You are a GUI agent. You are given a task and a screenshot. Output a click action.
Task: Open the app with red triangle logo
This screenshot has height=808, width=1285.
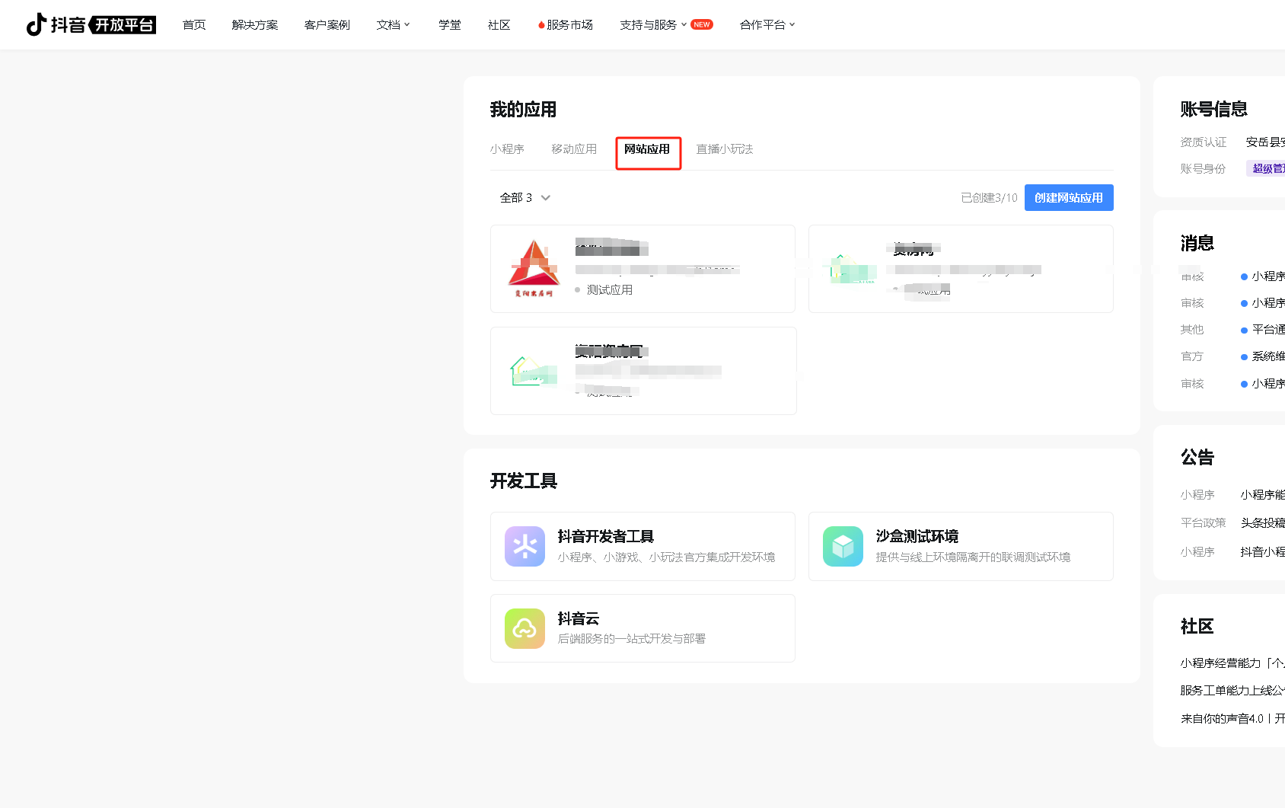[x=534, y=268]
